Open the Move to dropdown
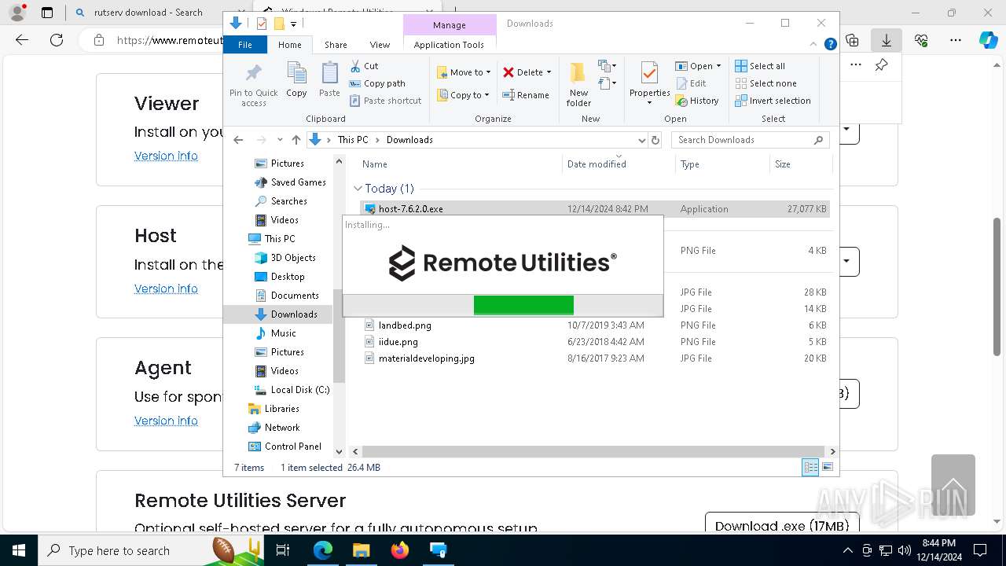The image size is (1006, 566). (x=464, y=72)
